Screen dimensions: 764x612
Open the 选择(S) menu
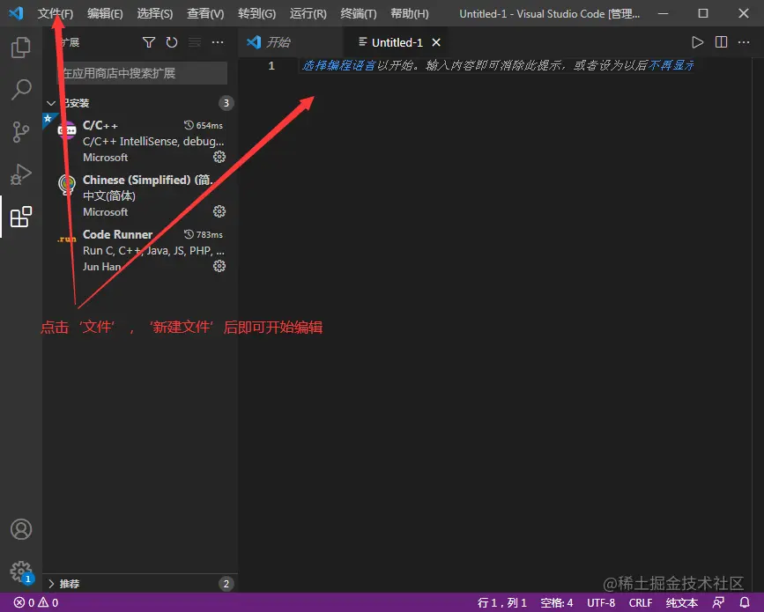click(x=154, y=13)
